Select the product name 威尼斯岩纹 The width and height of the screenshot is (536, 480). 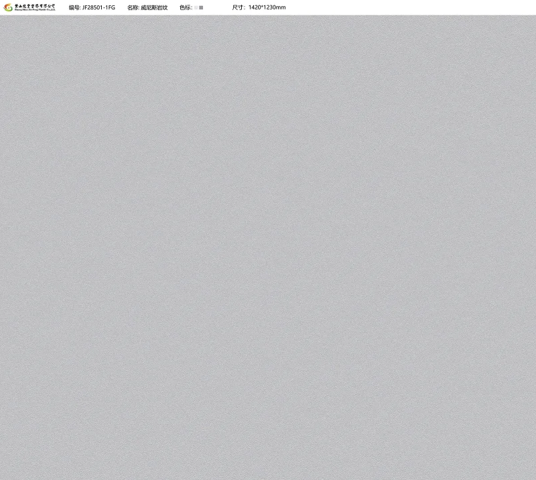(x=154, y=7)
